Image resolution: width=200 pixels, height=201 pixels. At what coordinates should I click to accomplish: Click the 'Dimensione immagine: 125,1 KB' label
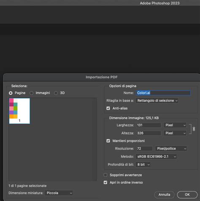pyautogui.click(x=134, y=118)
